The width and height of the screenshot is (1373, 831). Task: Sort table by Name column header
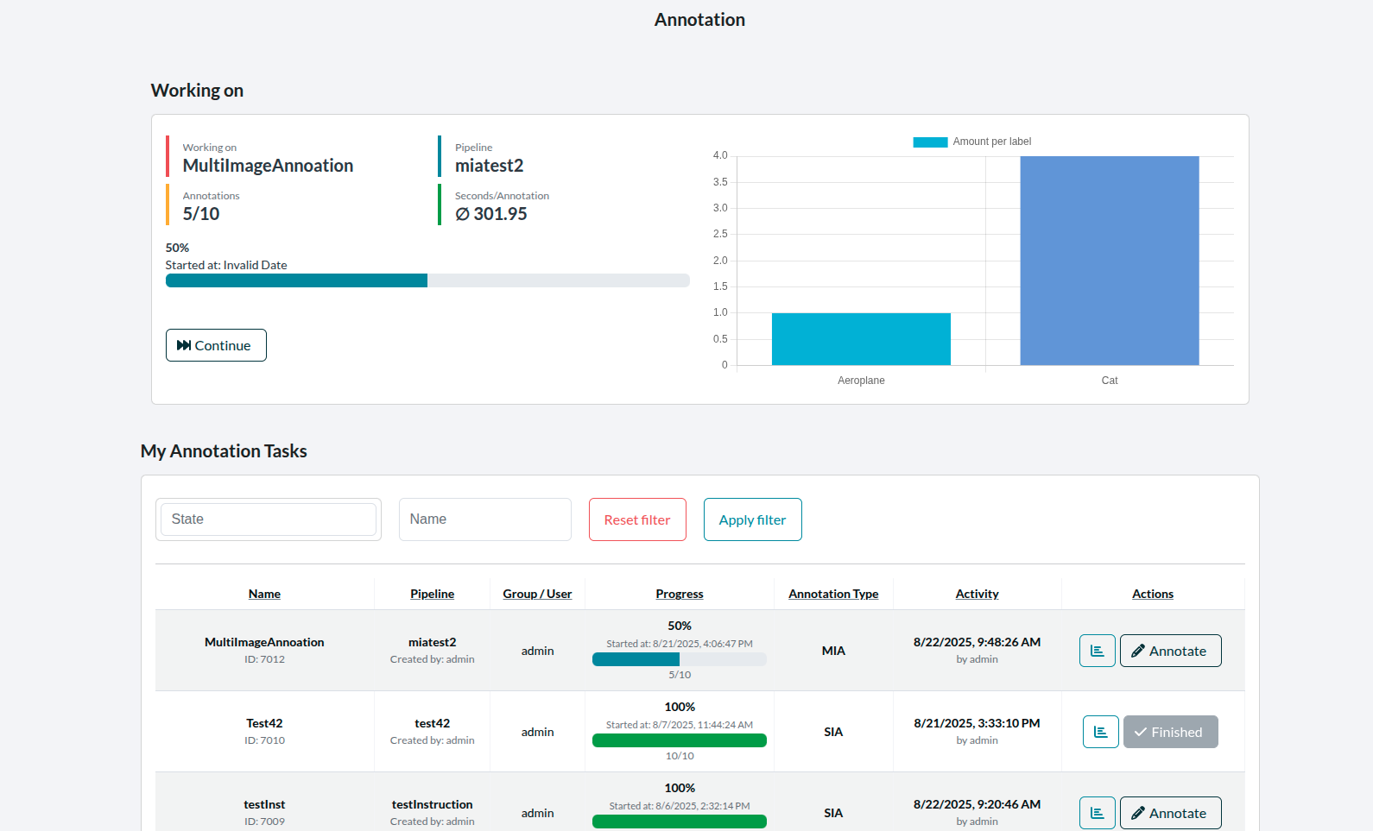(x=264, y=594)
